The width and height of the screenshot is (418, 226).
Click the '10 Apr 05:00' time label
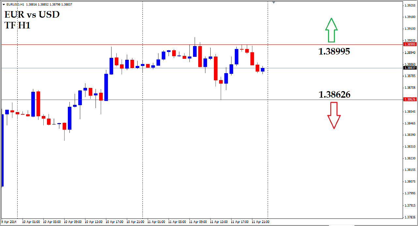coord(52,222)
